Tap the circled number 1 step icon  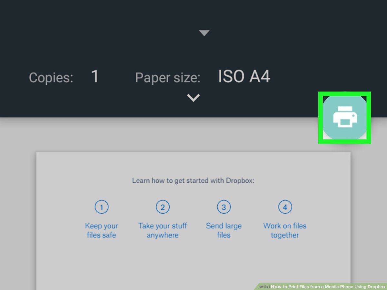click(x=102, y=207)
